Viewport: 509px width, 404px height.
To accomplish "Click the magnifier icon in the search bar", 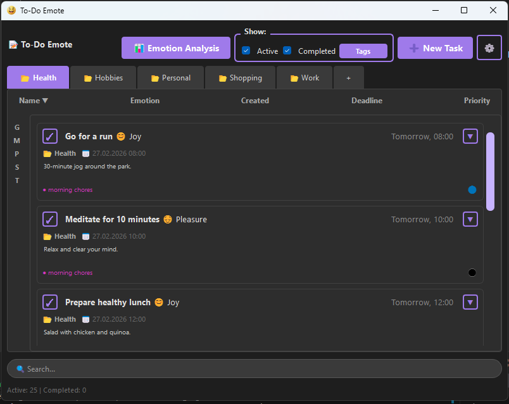I will (21, 368).
